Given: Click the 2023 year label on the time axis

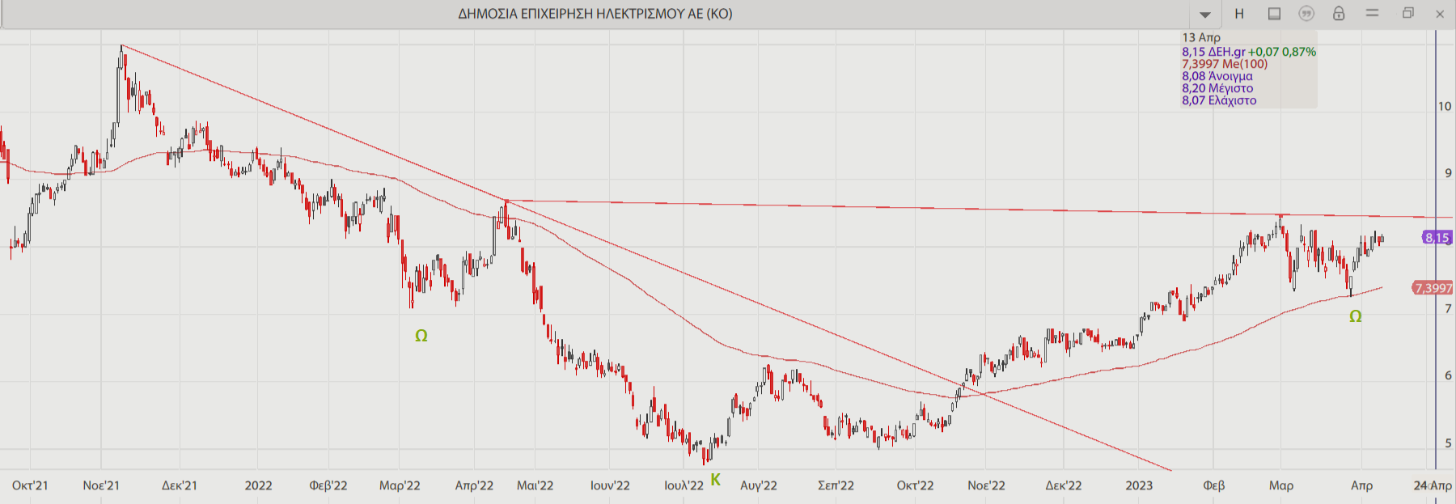Looking at the screenshot, I should tap(1139, 485).
